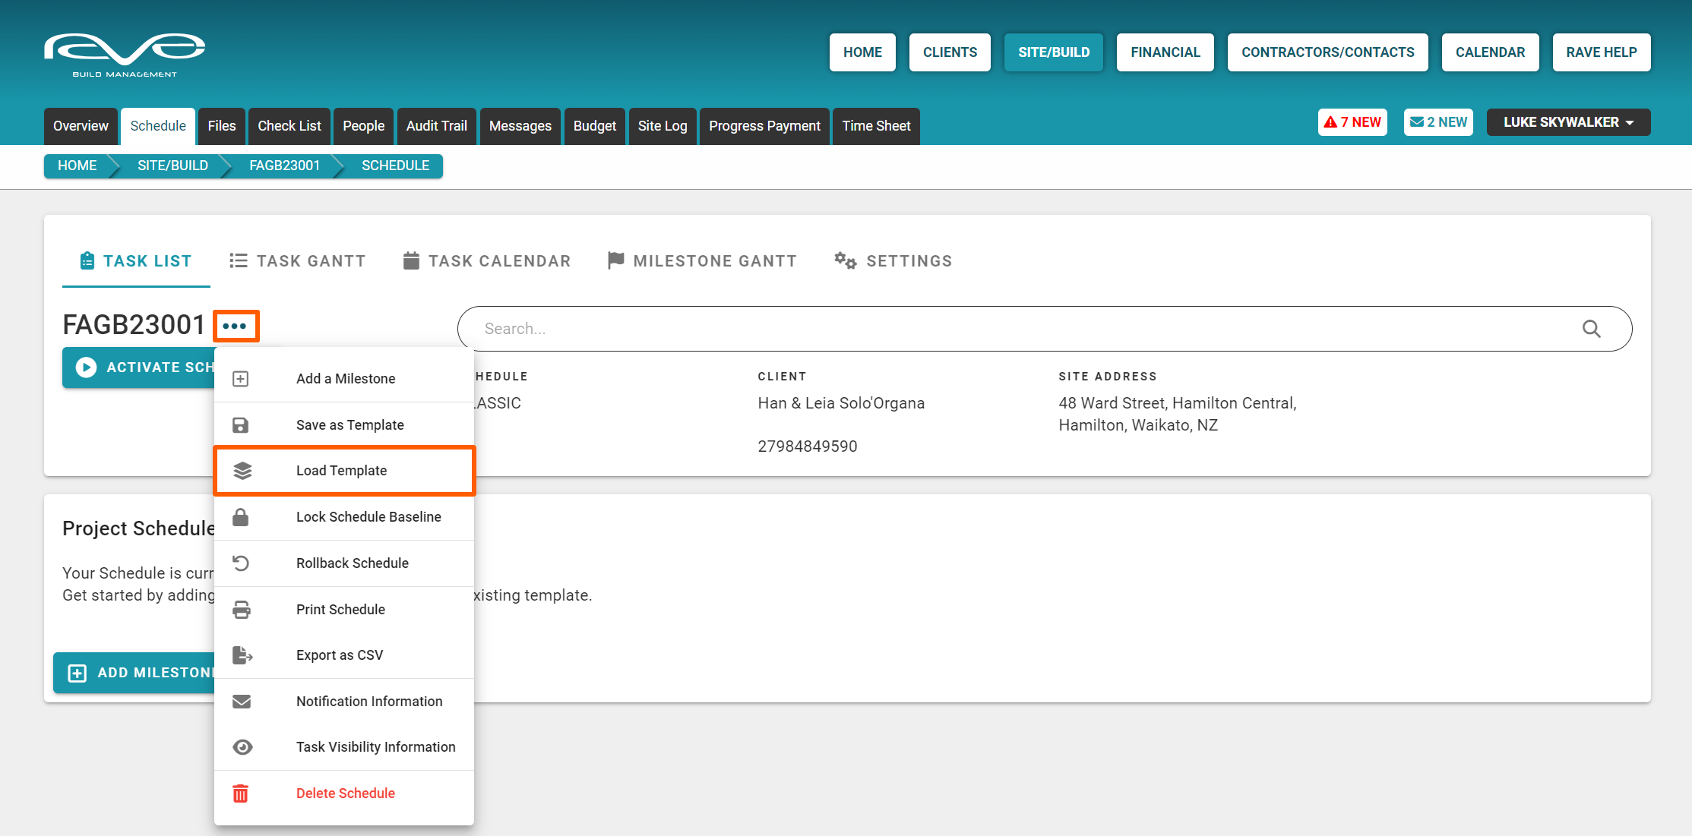Expand the Luke Skywalker user dropdown
This screenshot has height=836, width=1692.
[1567, 122]
